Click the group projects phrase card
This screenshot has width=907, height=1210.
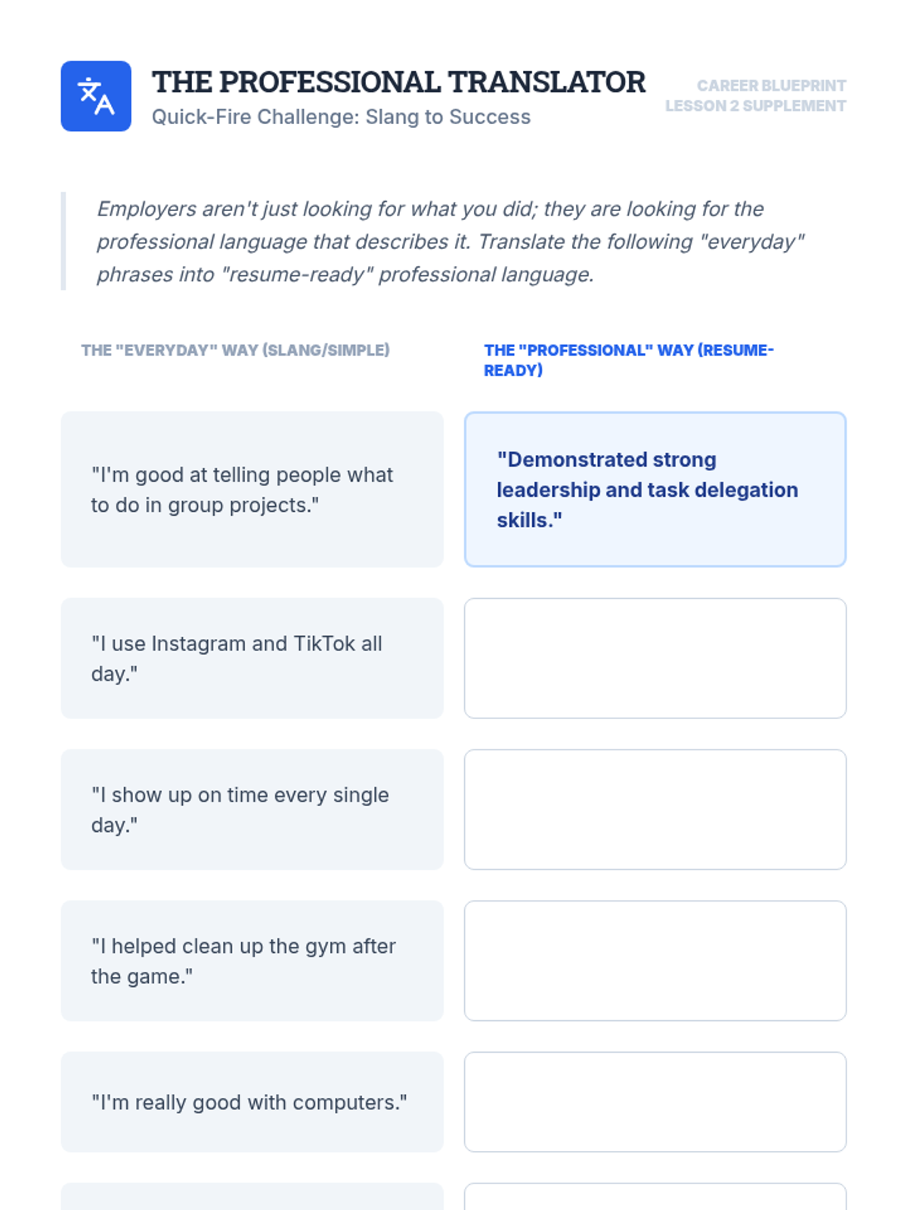coord(252,489)
